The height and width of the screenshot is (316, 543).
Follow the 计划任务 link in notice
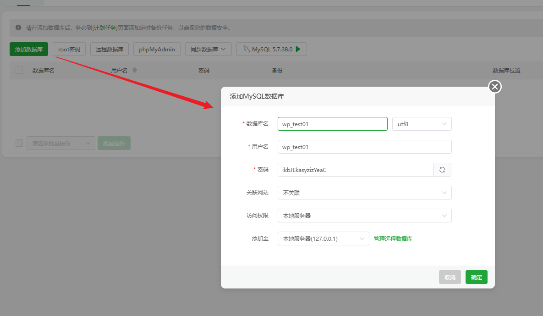[105, 28]
